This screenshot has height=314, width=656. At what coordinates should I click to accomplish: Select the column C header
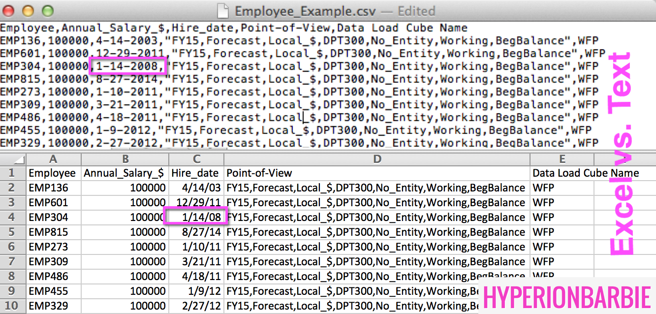(x=196, y=159)
